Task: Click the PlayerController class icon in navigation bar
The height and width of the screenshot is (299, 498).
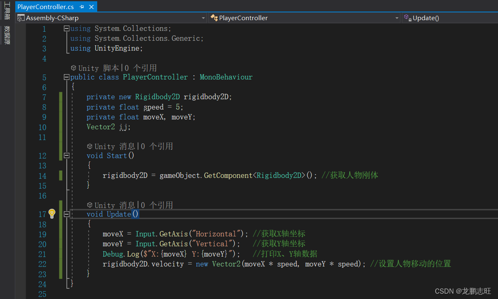Action: 214,18
